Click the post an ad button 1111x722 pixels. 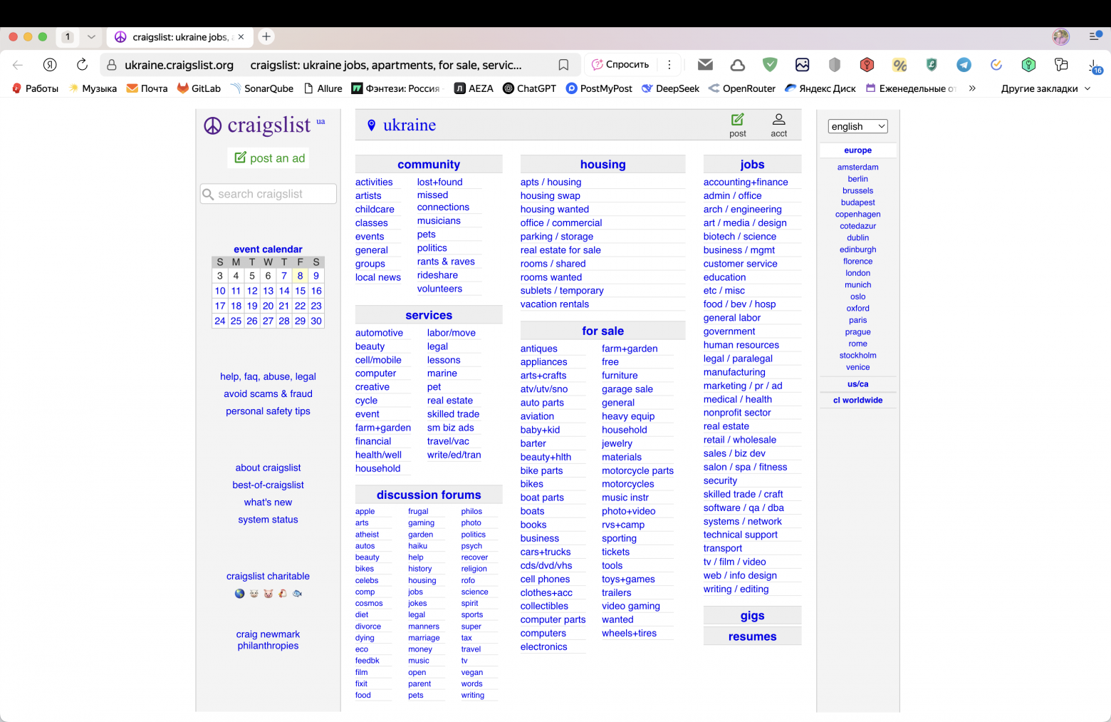269,158
